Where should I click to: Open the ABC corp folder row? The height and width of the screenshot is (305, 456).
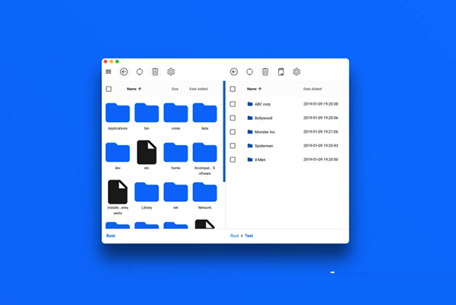tap(287, 104)
